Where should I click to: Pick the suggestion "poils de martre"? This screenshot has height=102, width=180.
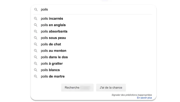[53, 76]
